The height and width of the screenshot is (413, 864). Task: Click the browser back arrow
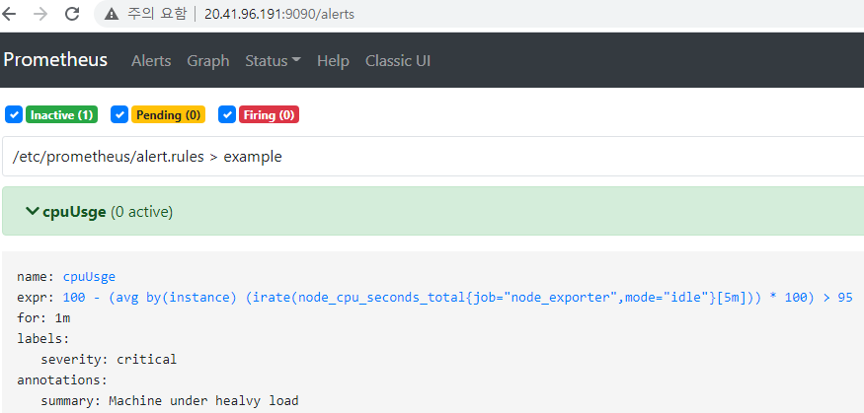(x=10, y=15)
